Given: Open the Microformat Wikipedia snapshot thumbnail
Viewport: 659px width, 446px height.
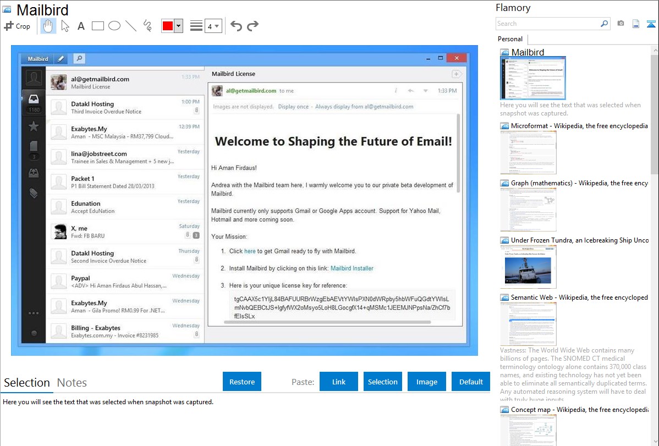Looking at the screenshot, I should pyautogui.click(x=528, y=152).
